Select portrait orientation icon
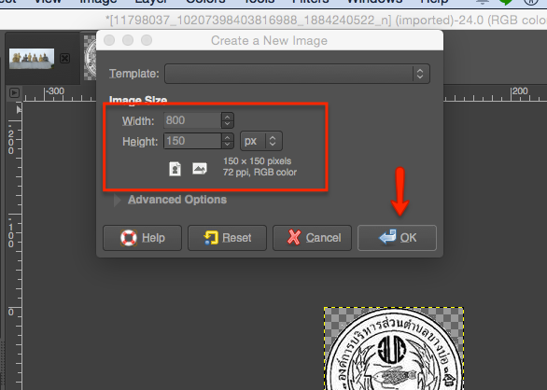The width and height of the screenshot is (547, 390). (x=175, y=169)
